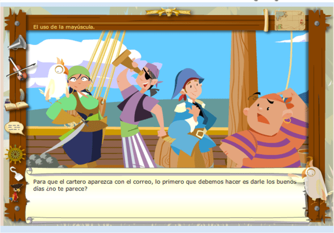Click the megaphone icon in the sidebar
This screenshot has width=334, height=233.
[x=16, y=43]
